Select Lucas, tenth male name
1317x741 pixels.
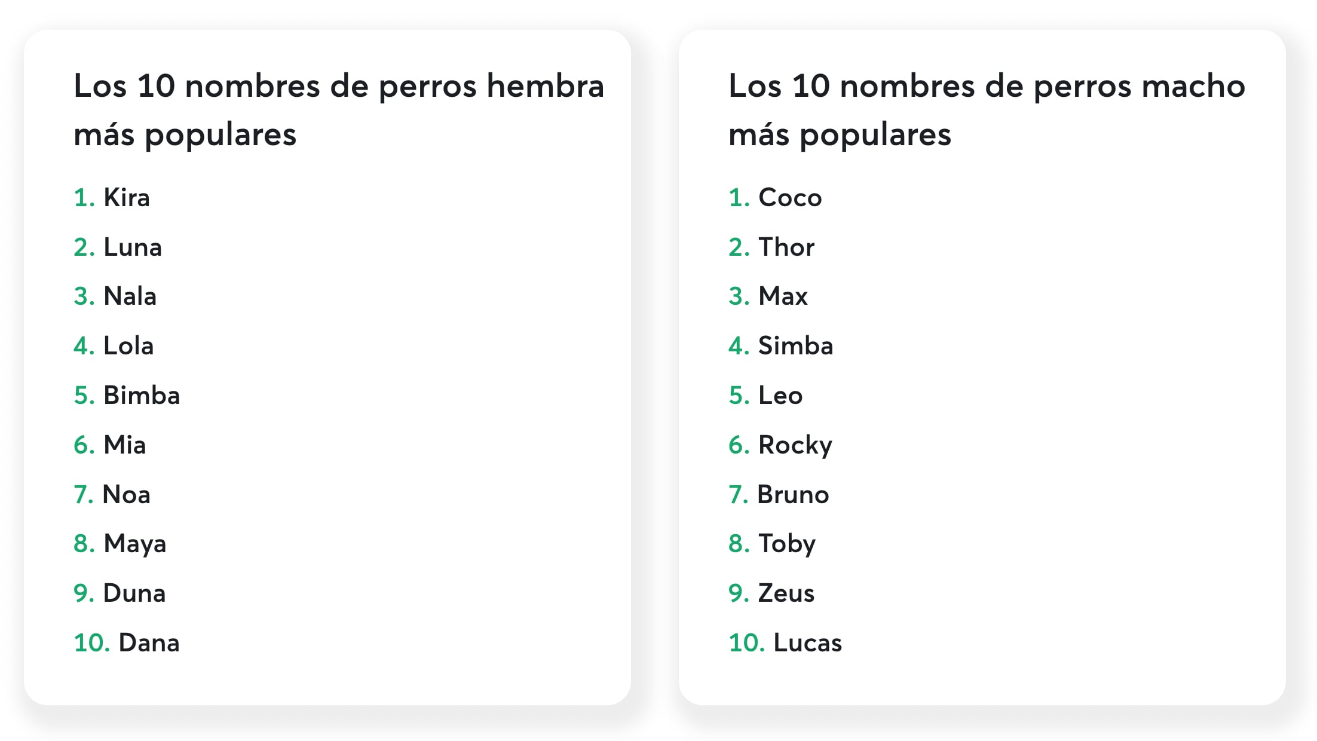click(807, 643)
